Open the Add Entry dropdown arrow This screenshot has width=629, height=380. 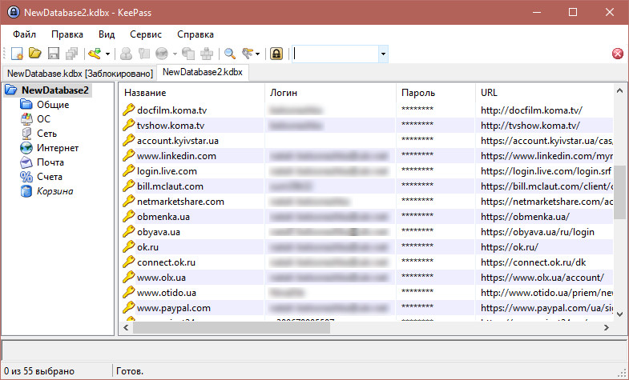coord(107,54)
